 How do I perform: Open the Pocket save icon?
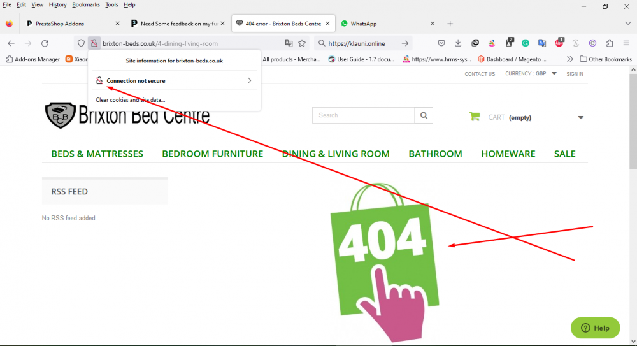tap(441, 43)
